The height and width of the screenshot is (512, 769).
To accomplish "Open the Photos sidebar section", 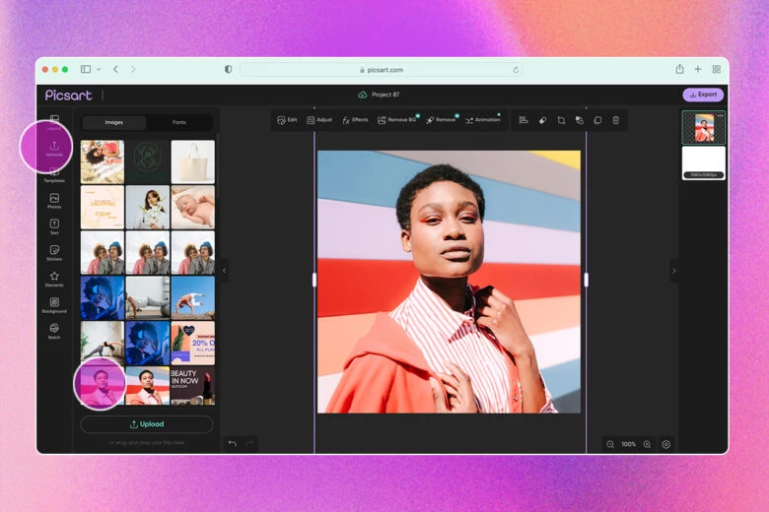I will click(54, 201).
